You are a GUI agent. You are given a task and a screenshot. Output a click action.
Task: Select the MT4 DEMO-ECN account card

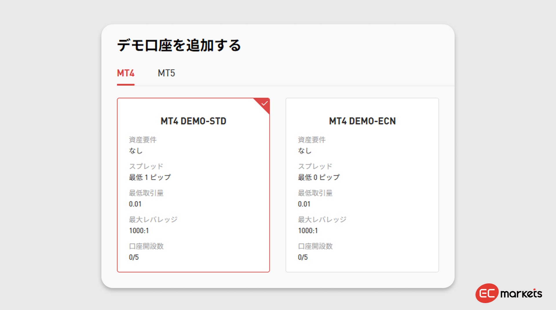tap(362, 185)
